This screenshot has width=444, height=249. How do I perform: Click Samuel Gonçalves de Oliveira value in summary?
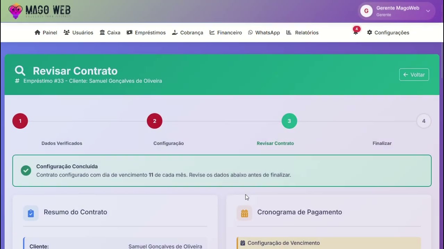pos(165,247)
